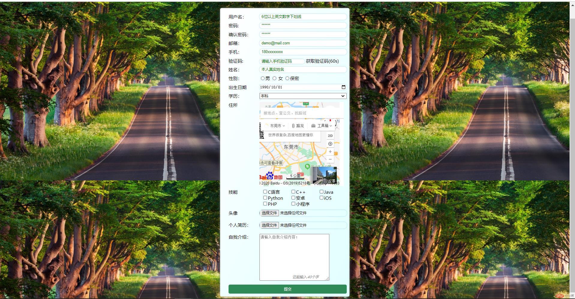Focus the 确认密码 confirm password field
The width and height of the screenshot is (575, 299).
click(303, 34)
